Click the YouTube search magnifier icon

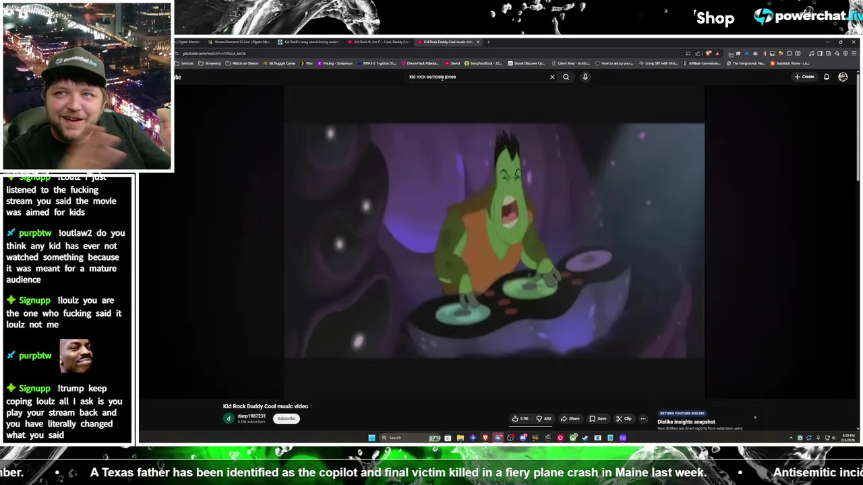point(566,77)
